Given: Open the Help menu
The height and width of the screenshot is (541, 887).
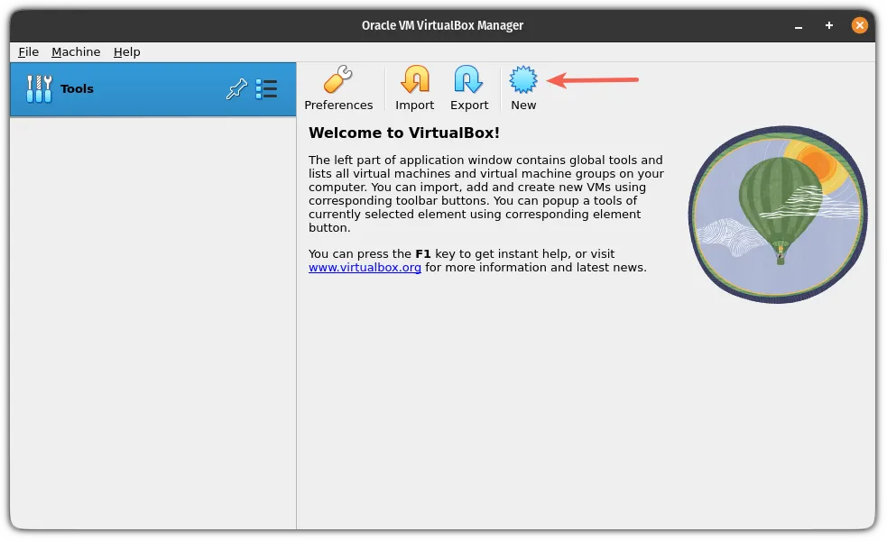Looking at the screenshot, I should (x=126, y=52).
